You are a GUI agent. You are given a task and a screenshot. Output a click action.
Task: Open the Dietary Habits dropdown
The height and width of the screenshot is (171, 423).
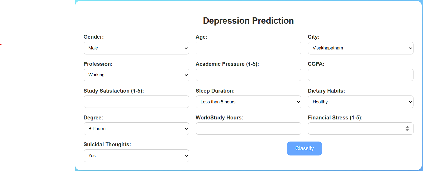360,102
